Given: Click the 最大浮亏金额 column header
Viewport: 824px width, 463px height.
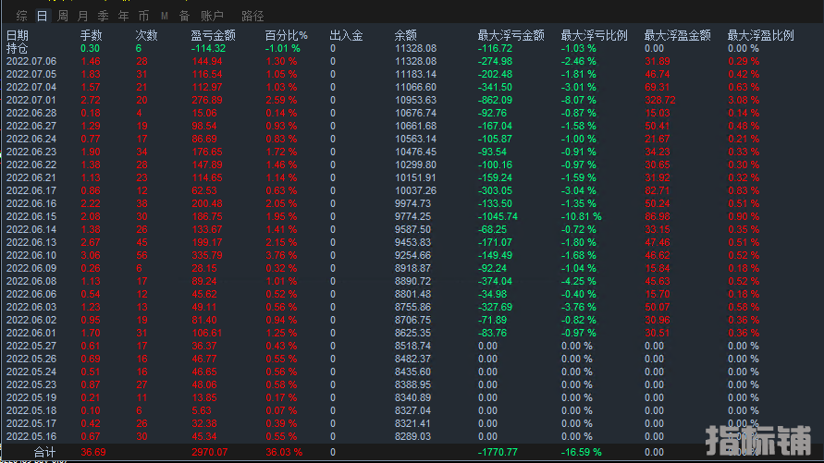Looking at the screenshot, I should point(510,35).
